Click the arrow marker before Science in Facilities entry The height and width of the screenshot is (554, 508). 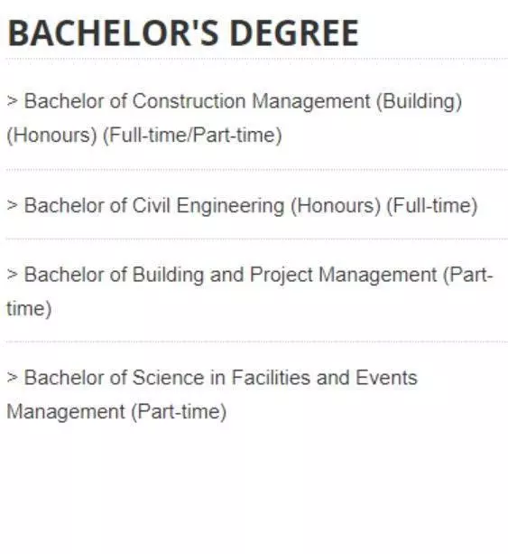[12, 378]
